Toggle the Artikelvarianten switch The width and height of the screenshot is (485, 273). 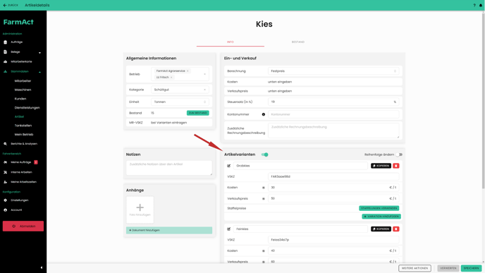(265, 154)
